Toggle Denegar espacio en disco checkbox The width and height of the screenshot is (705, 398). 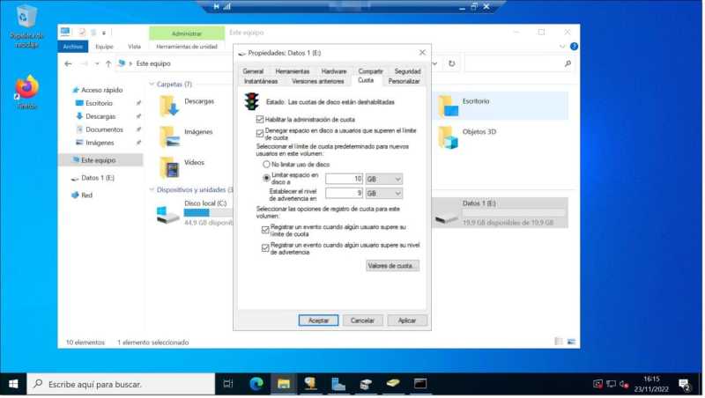tap(259, 134)
